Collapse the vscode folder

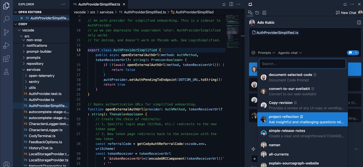coord(41,30)
